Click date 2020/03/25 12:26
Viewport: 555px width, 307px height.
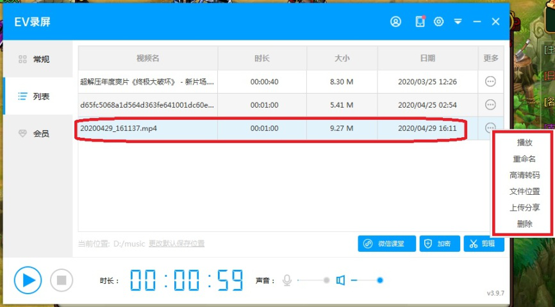click(x=427, y=82)
